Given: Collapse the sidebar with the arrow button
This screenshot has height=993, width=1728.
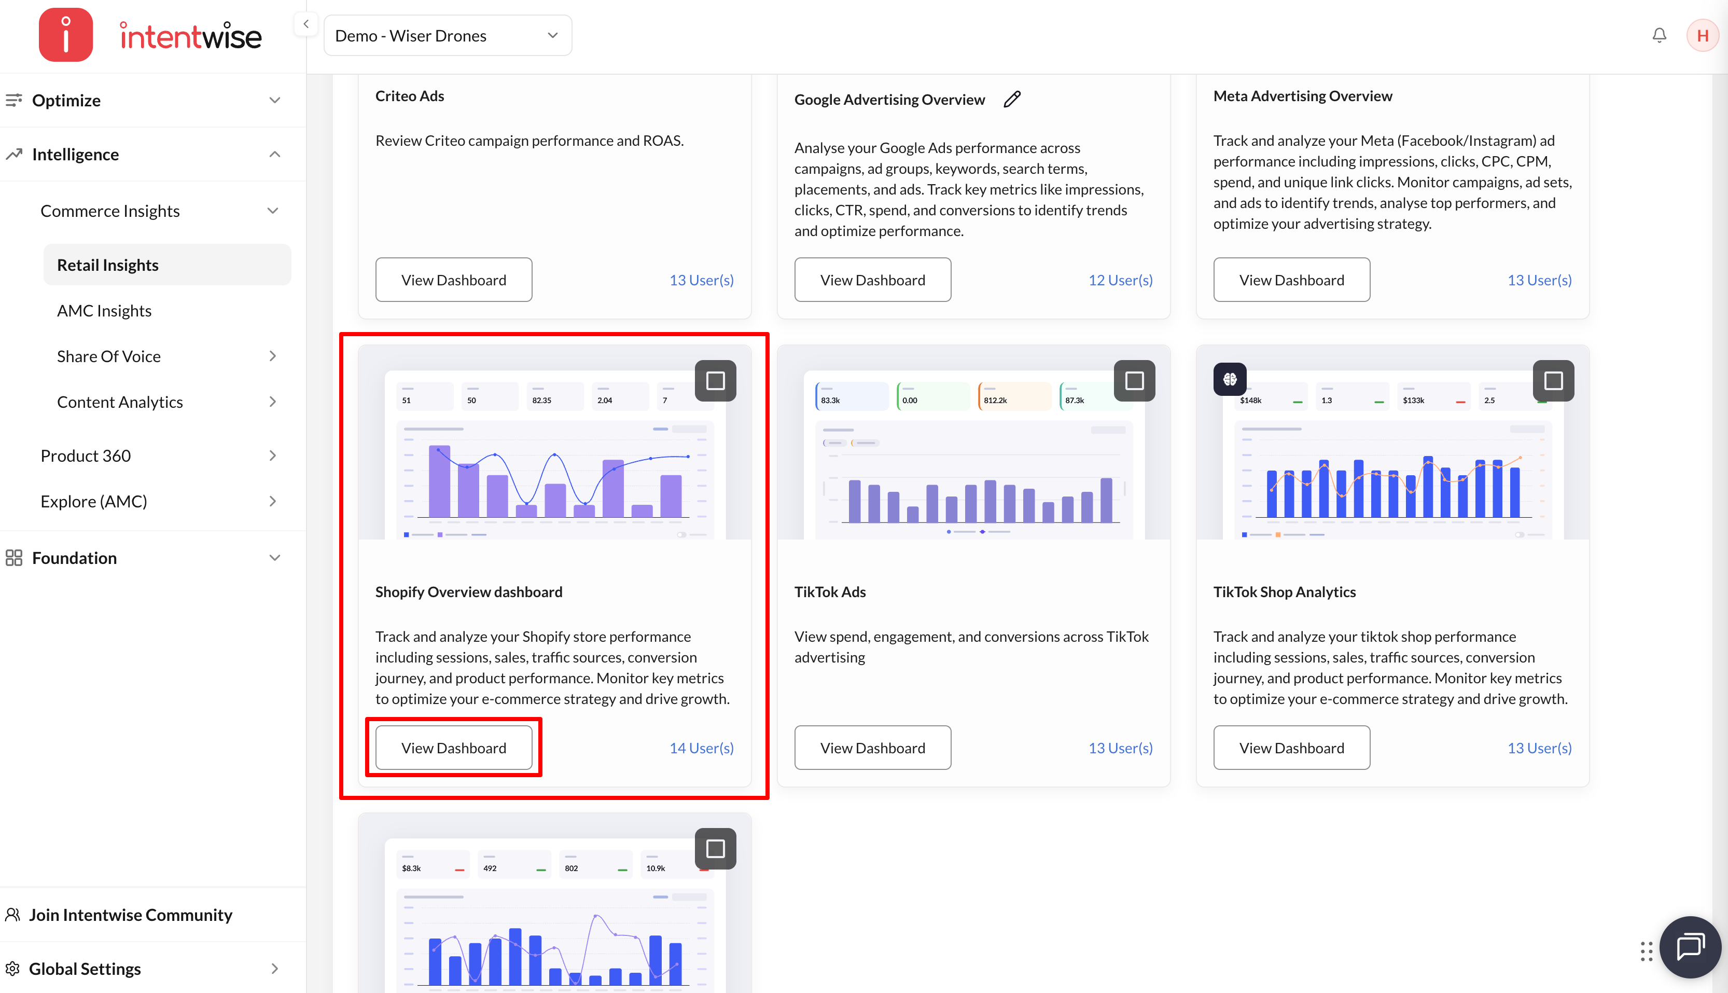Looking at the screenshot, I should [306, 24].
